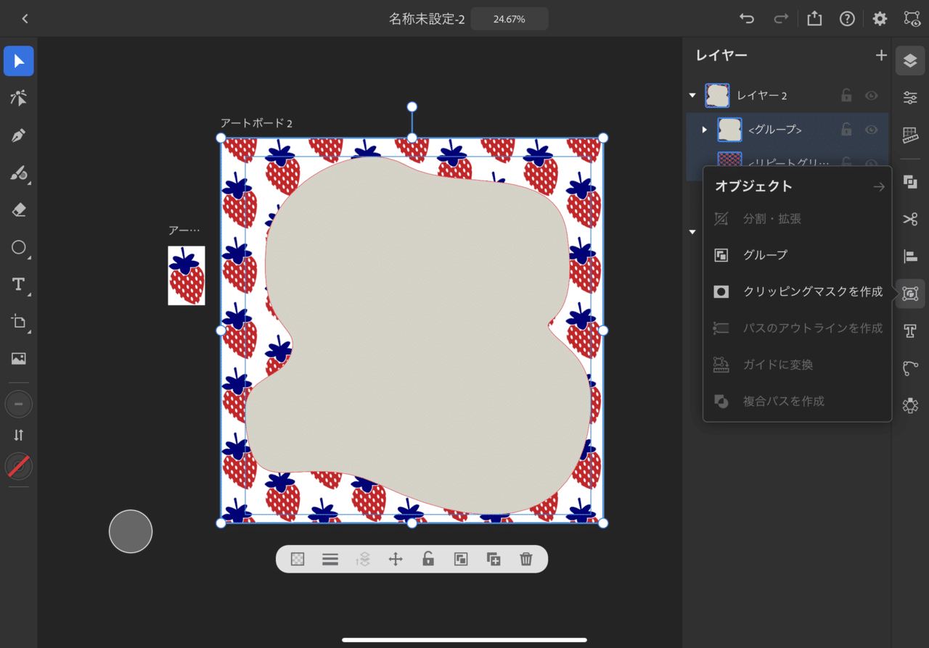929x648 pixels.
Task: Select the Direct Selection tool
Action: 18,98
